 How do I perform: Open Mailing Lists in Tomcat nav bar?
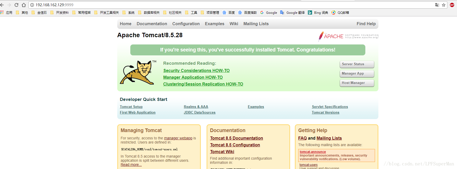click(256, 24)
